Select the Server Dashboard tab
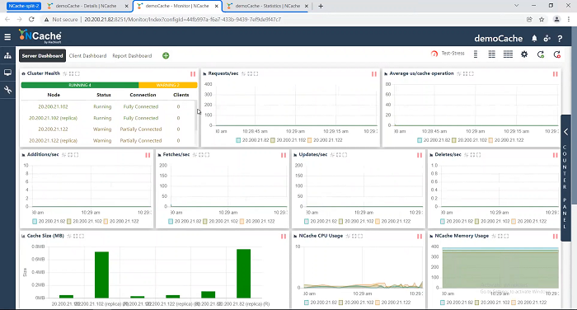Screen dimensions: 577x310 click(x=42, y=55)
